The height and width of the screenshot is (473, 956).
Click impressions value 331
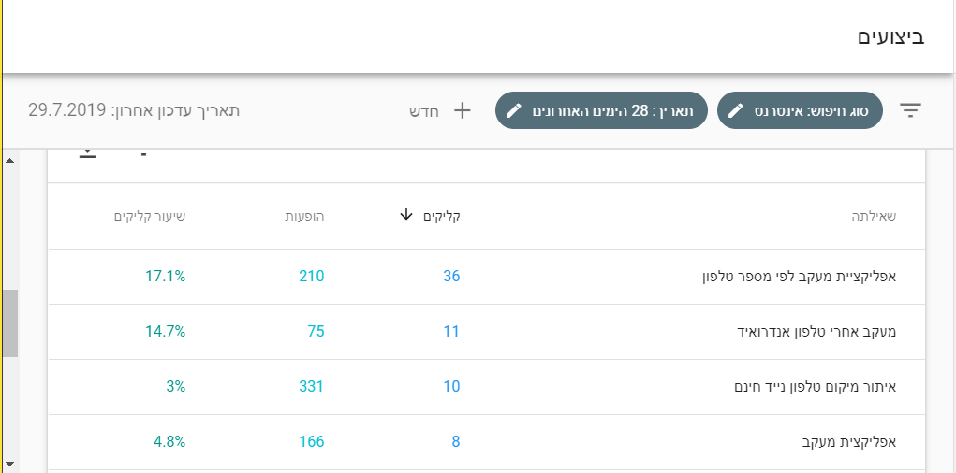pos(312,387)
